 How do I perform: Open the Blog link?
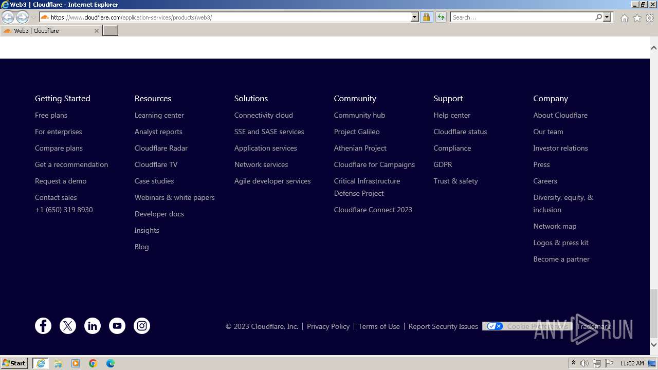tap(142, 247)
